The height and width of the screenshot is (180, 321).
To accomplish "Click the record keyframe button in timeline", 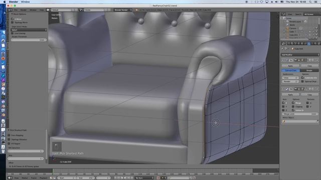I will point(158,178).
